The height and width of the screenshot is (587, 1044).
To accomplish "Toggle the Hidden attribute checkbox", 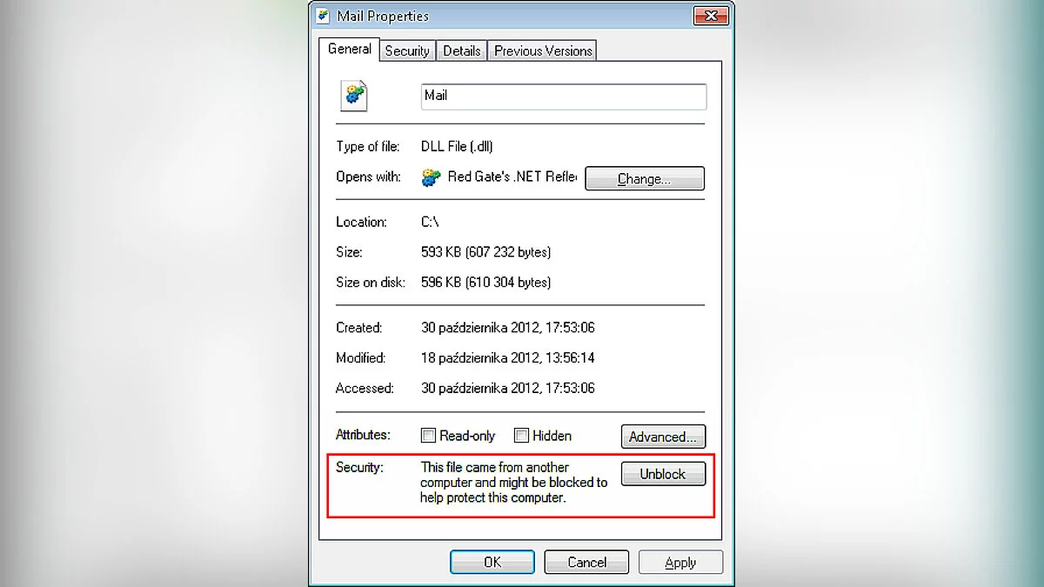I will [521, 436].
